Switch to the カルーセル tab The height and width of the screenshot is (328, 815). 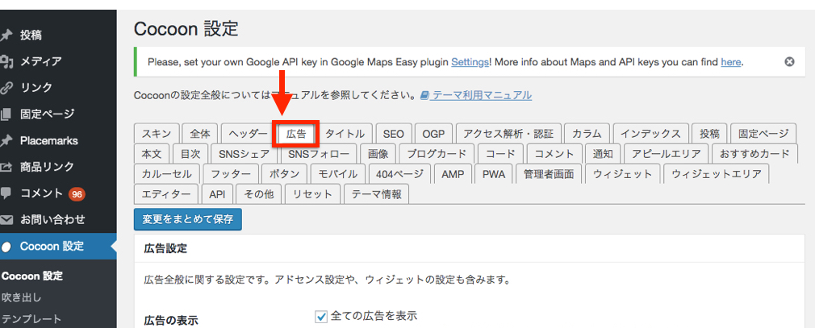click(x=167, y=174)
